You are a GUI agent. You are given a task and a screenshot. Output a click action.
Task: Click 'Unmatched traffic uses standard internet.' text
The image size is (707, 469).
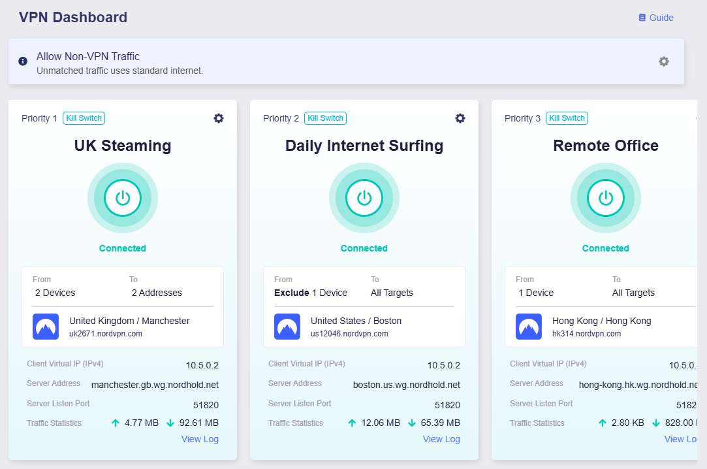pyautogui.click(x=120, y=71)
